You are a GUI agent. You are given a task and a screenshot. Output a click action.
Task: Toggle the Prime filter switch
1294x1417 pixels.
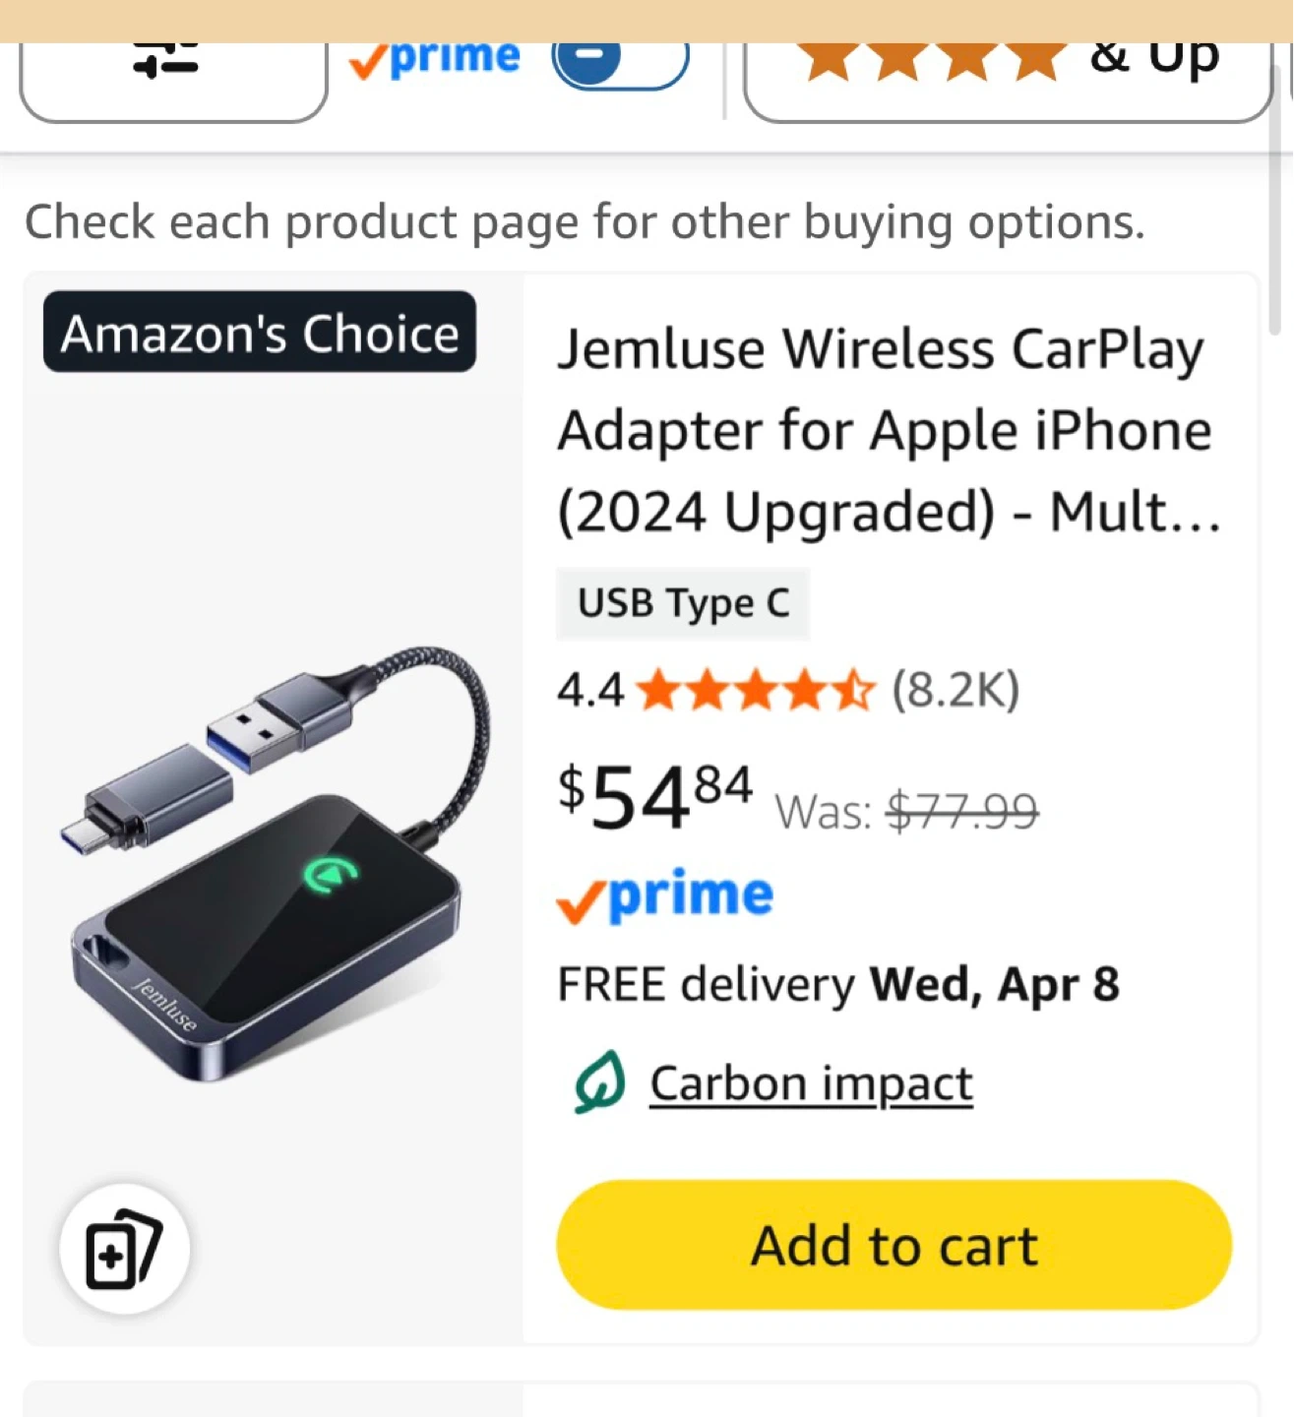(619, 61)
